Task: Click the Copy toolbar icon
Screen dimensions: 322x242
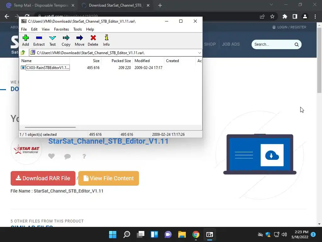Action: (66, 41)
